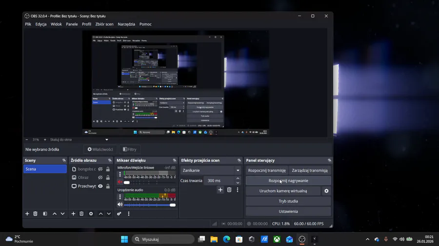Click Rozpocznij transmisję button
The image size is (439, 246).
point(267,171)
